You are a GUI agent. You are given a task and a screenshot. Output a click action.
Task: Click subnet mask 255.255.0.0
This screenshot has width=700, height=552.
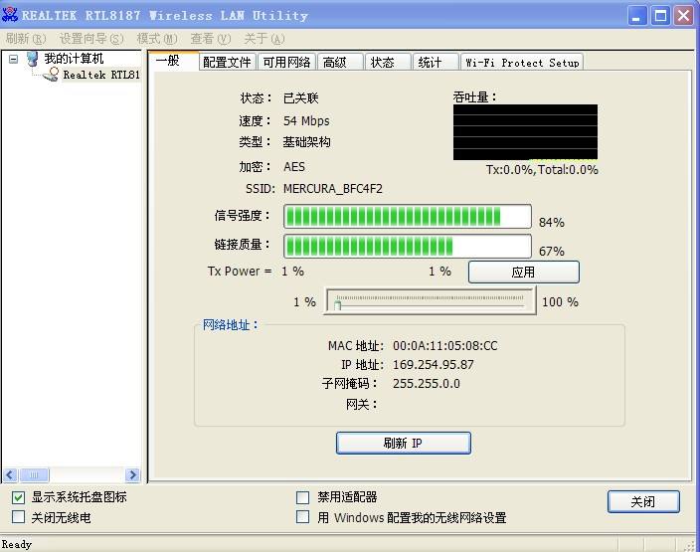[427, 384]
